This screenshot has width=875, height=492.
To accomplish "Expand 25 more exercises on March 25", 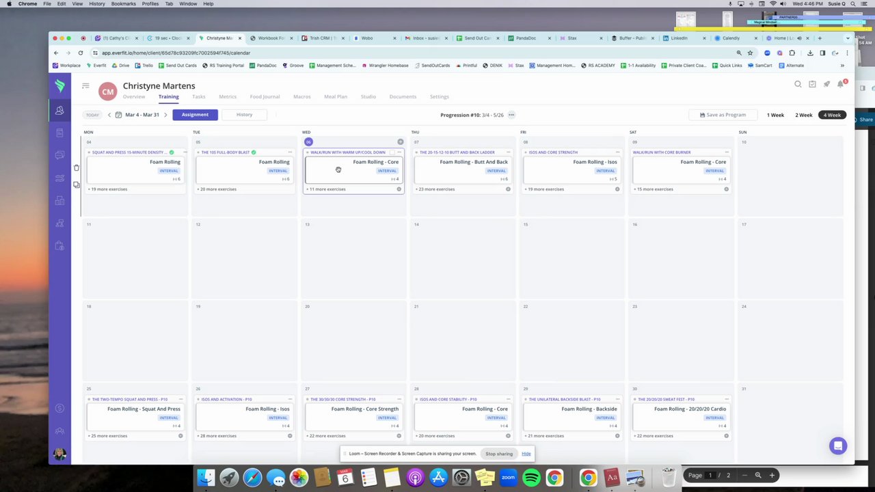I will [108, 436].
